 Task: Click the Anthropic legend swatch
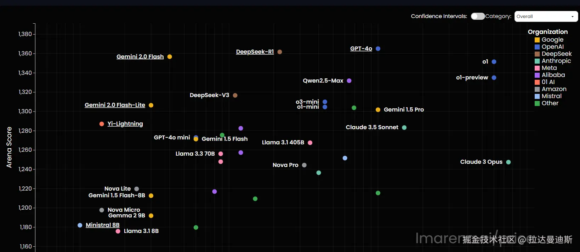(x=537, y=61)
